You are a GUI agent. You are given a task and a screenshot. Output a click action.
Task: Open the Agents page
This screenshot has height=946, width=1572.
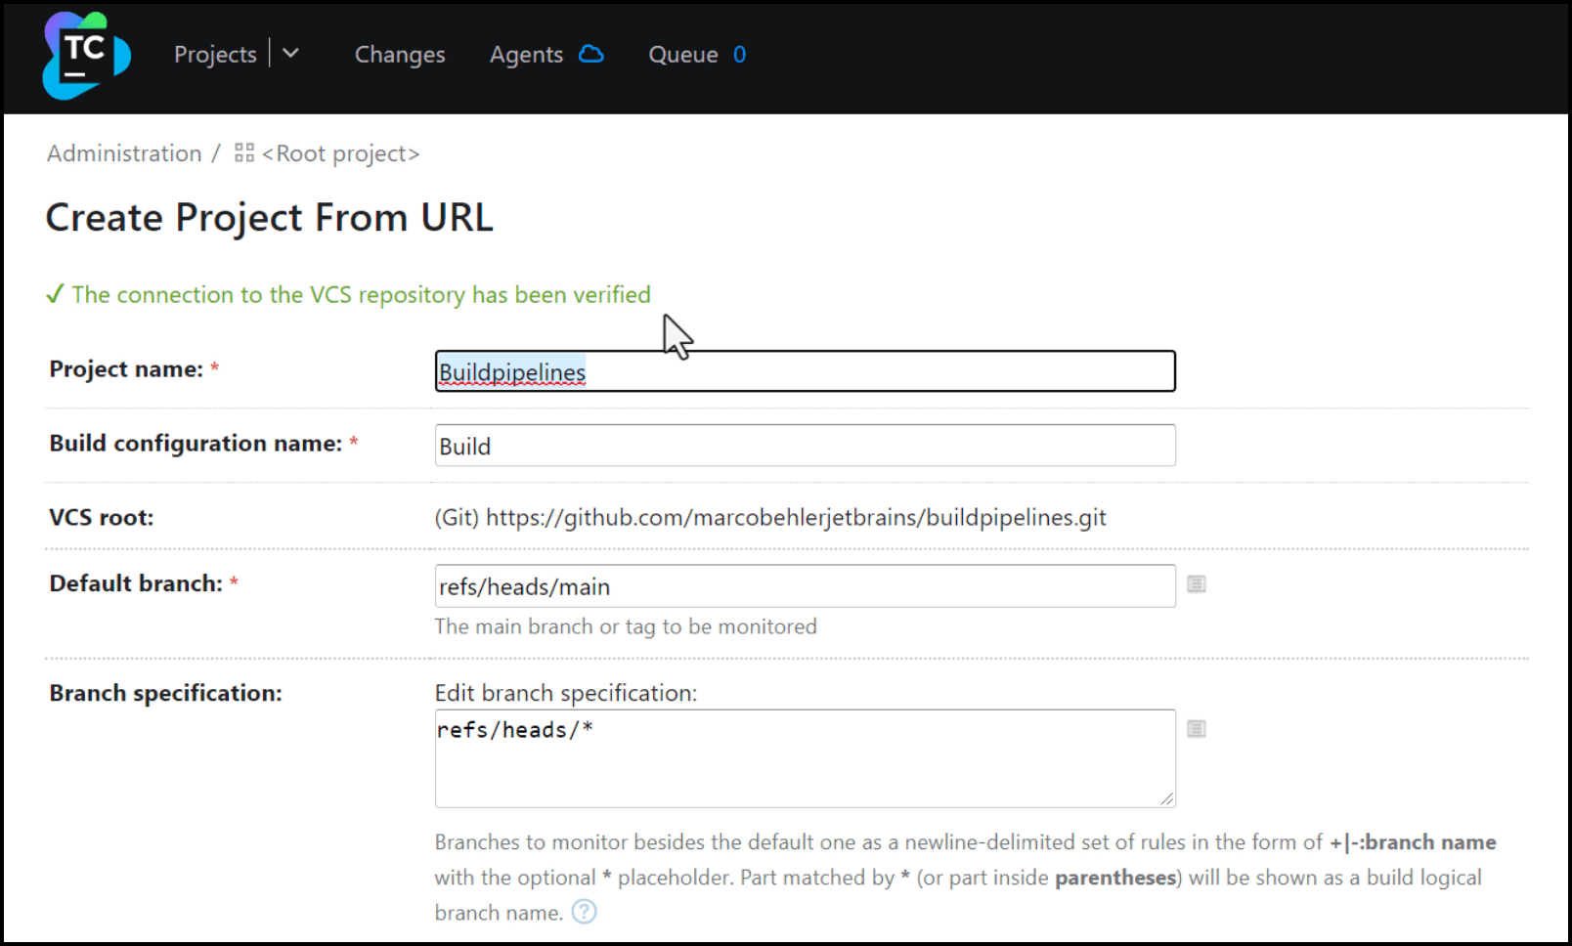[526, 55]
